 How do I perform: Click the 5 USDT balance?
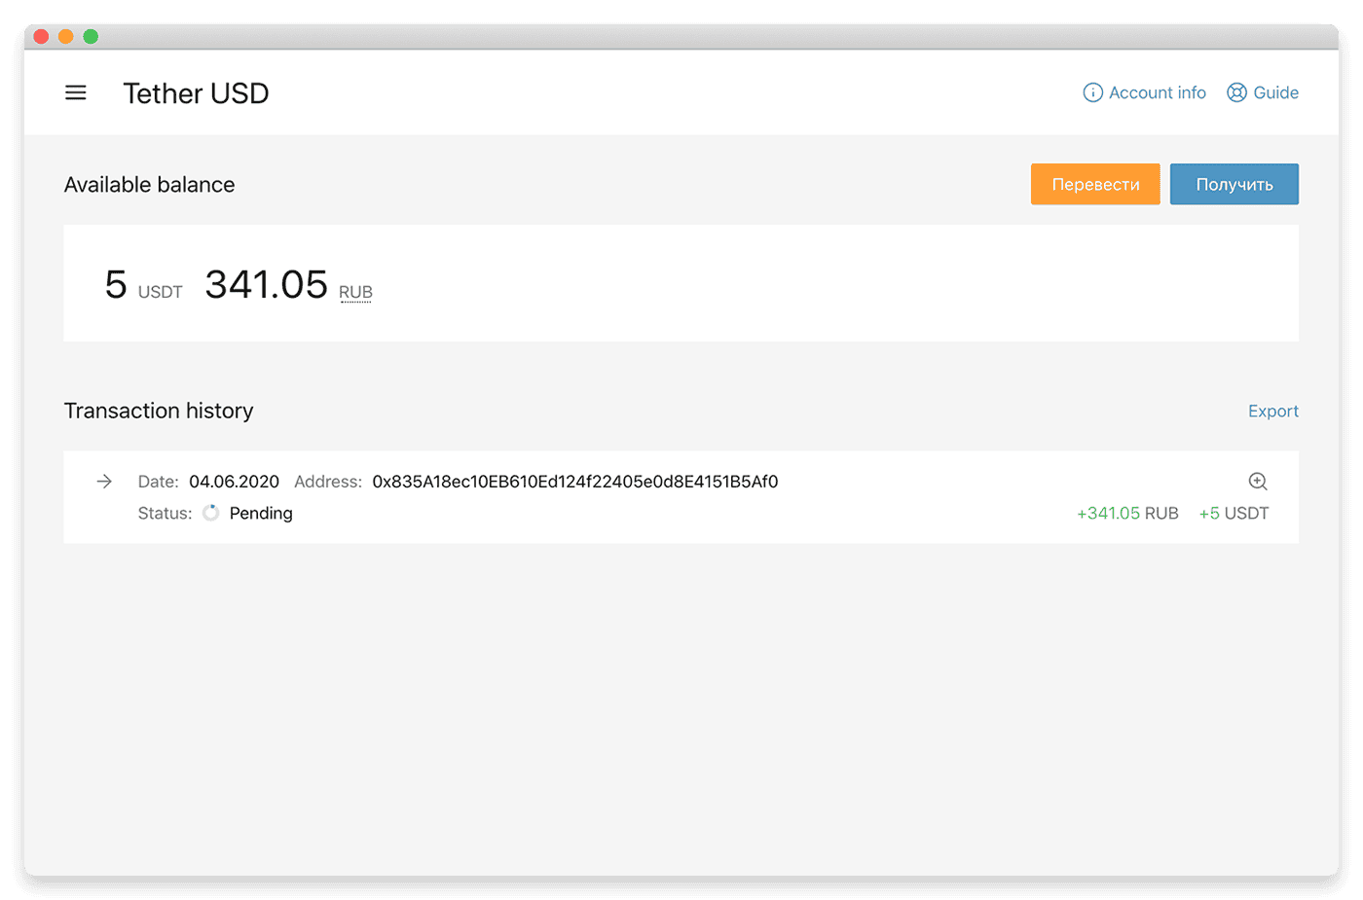click(x=143, y=284)
